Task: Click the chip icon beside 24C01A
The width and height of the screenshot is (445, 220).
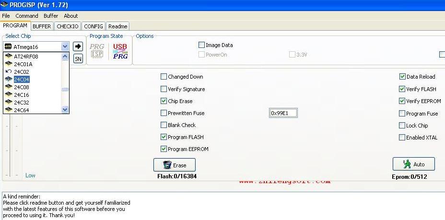Action: click(9, 64)
